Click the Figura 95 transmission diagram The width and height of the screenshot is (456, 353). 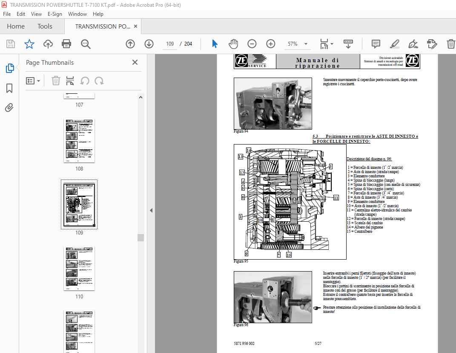click(290, 202)
